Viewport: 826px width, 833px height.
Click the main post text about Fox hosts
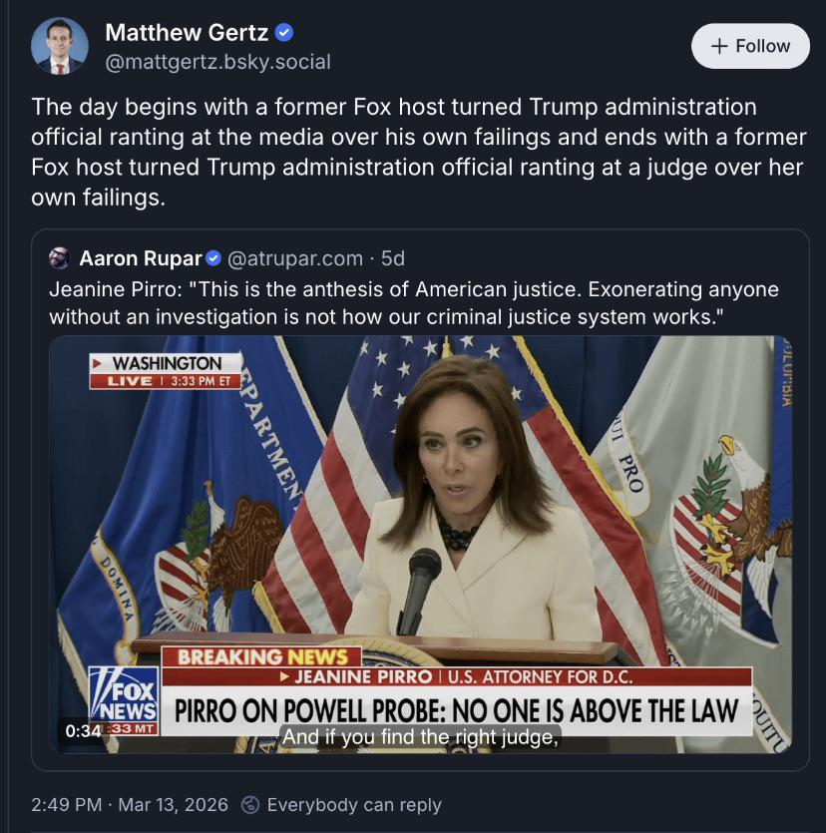[416, 152]
